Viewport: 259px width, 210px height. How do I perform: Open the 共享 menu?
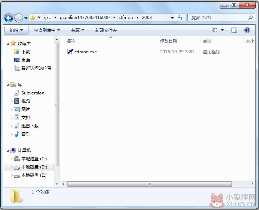(x=78, y=30)
